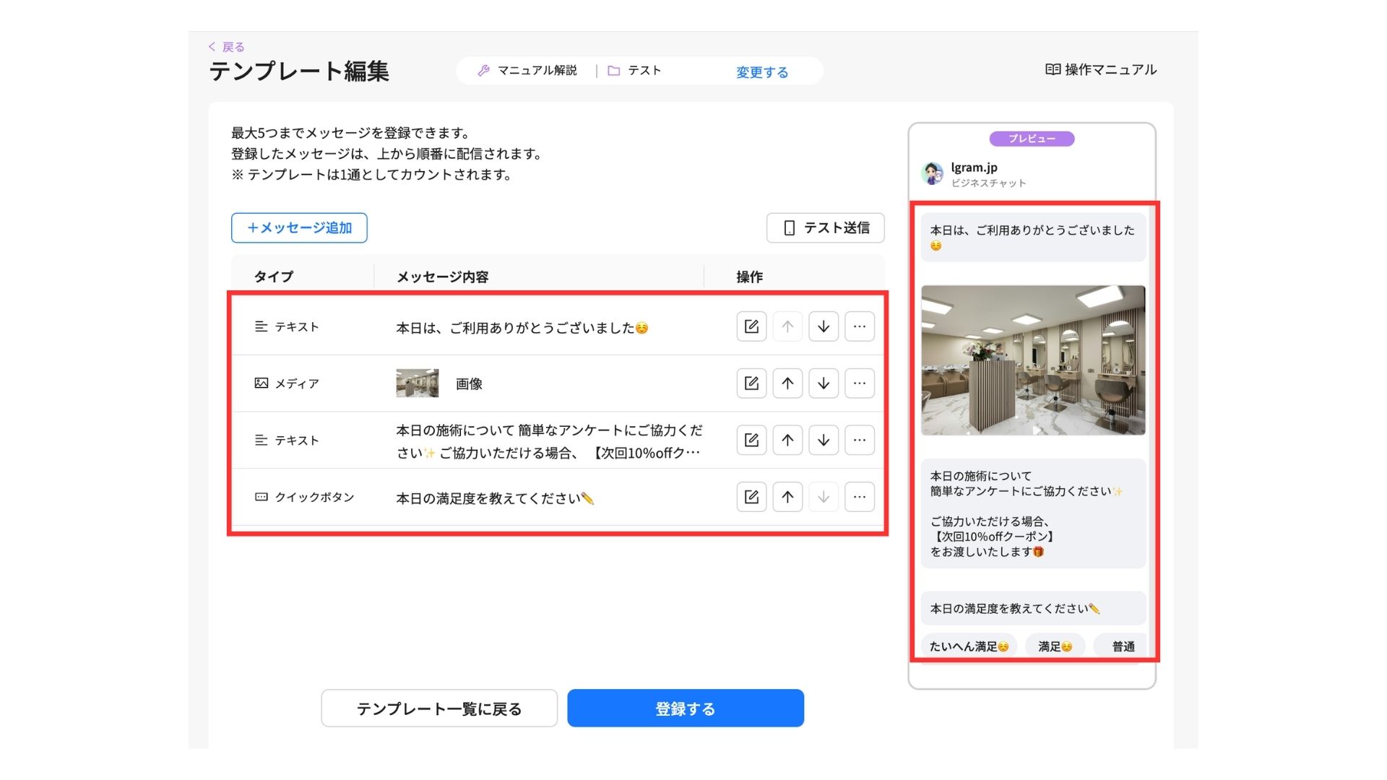Image resolution: width=1387 pixels, height=780 pixels.
Task: Move media image message down
Action: (x=824, y=383)
